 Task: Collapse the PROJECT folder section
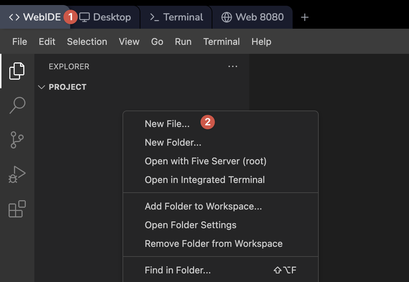coord(42,87)
